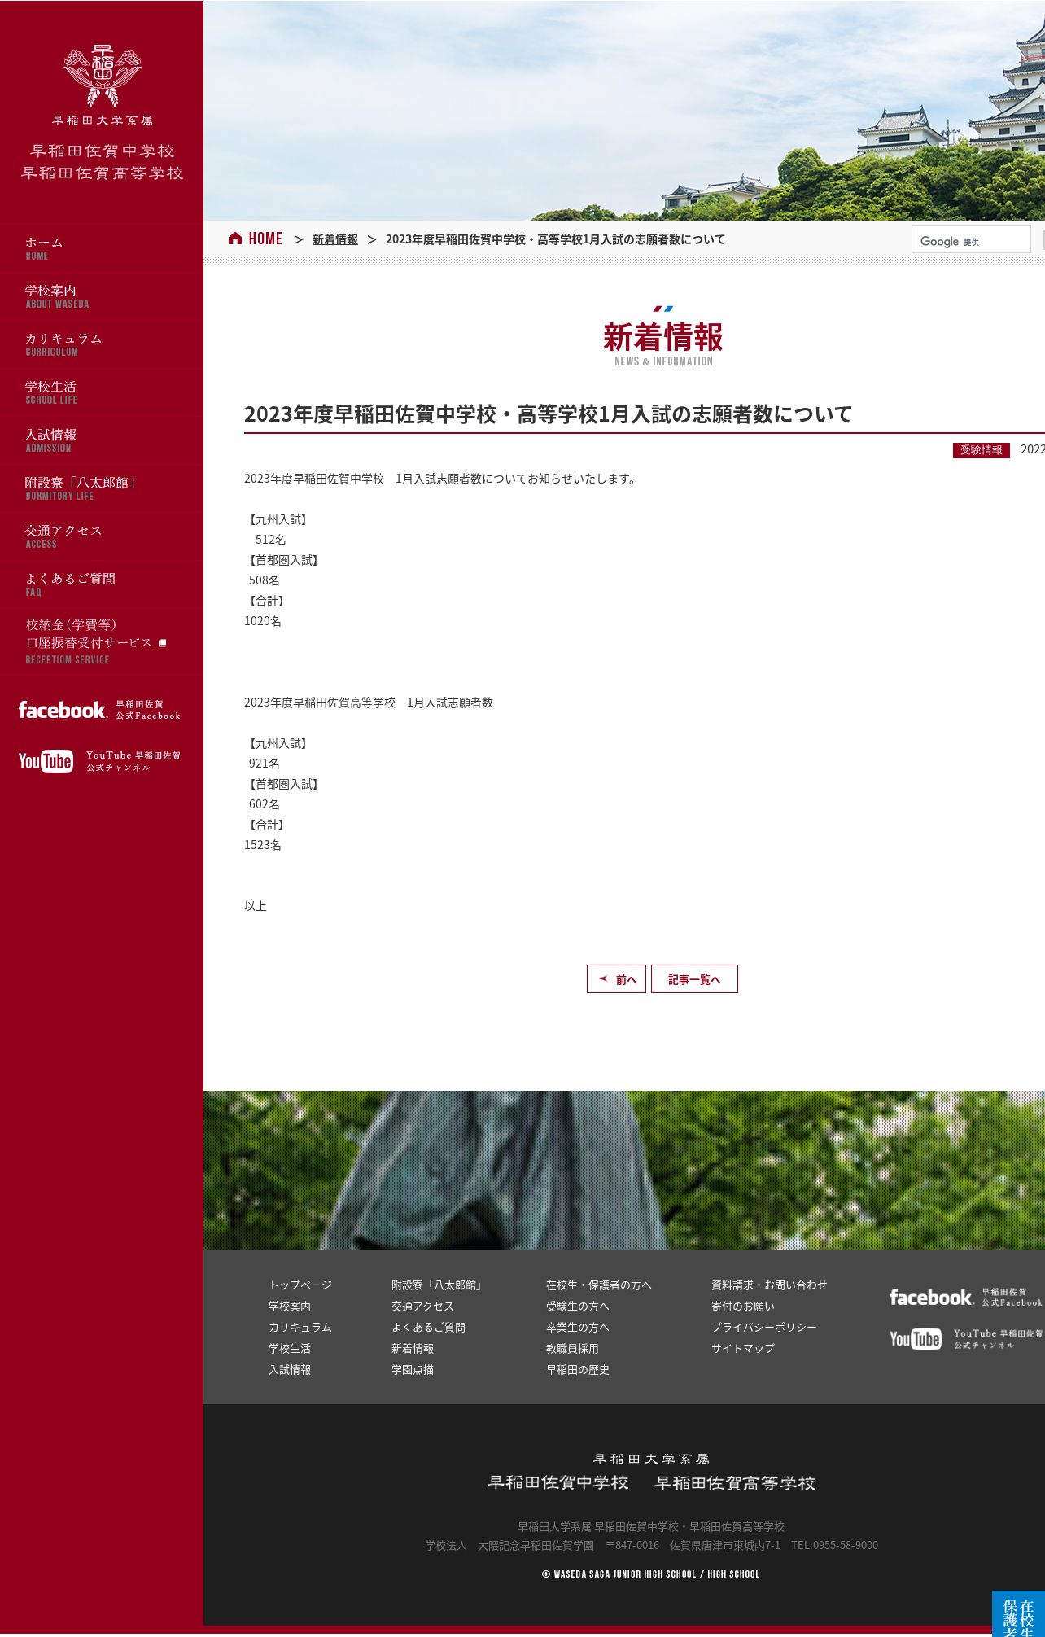The height and width of the screenshot is (1637, 1045).
Task: Click the article title heading text
Action: 548,414
